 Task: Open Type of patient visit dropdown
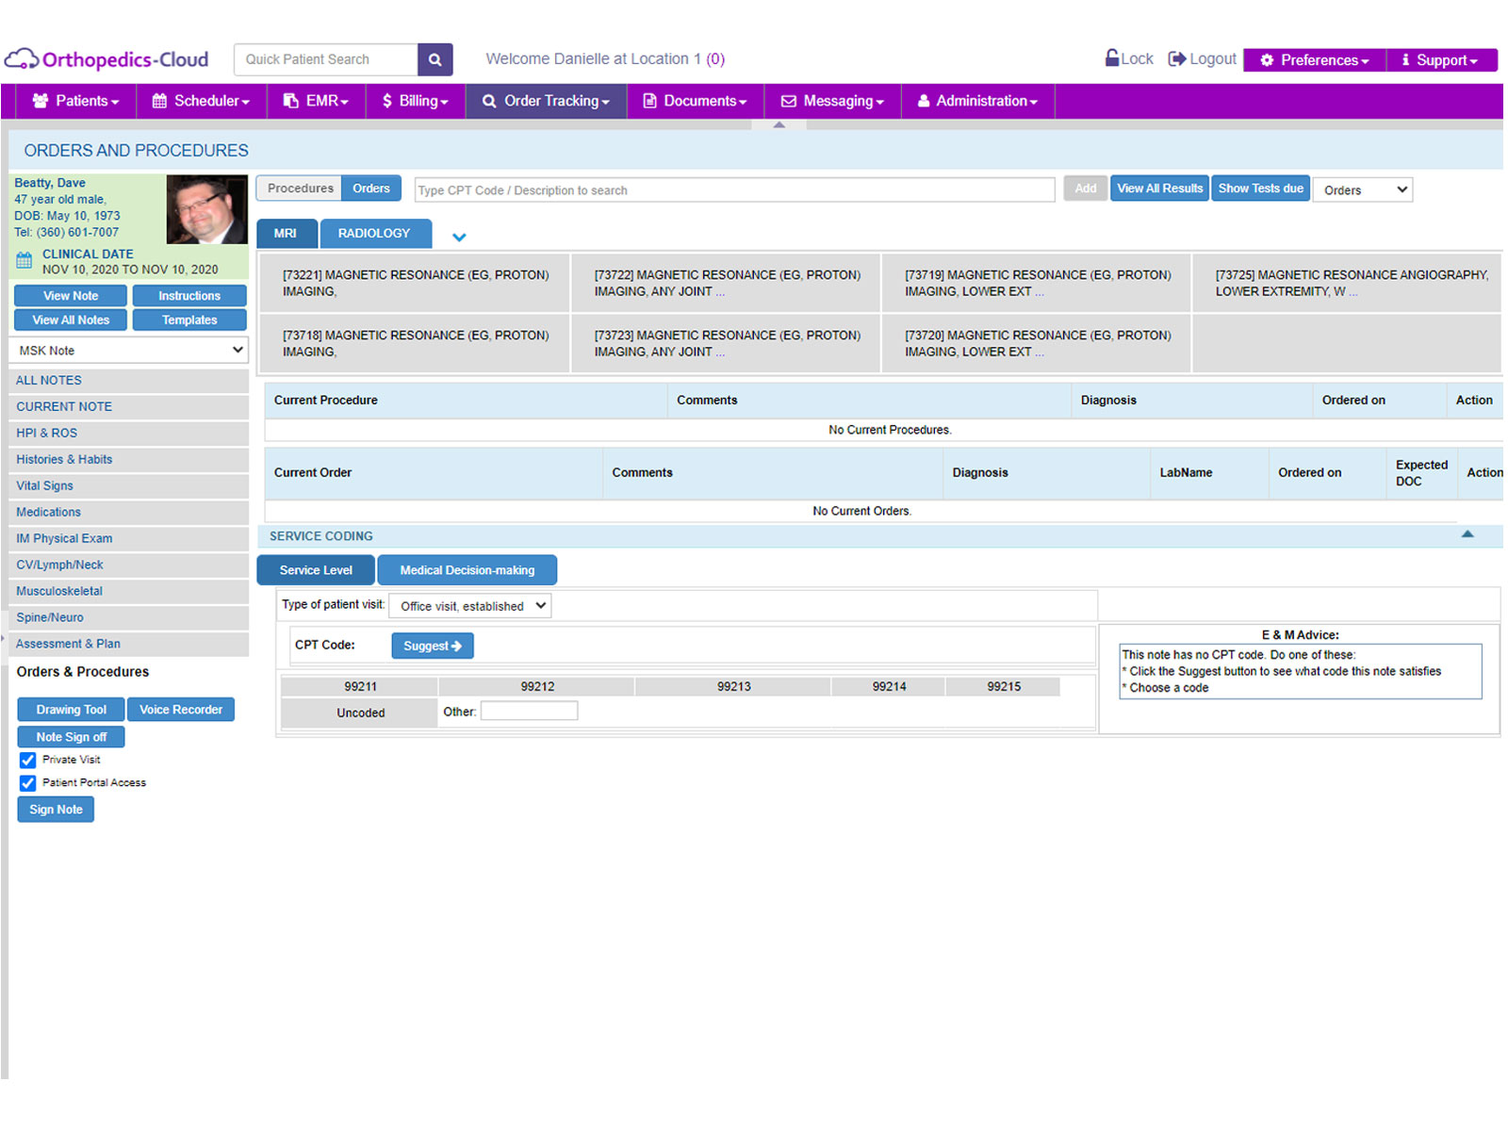point(470,606)
